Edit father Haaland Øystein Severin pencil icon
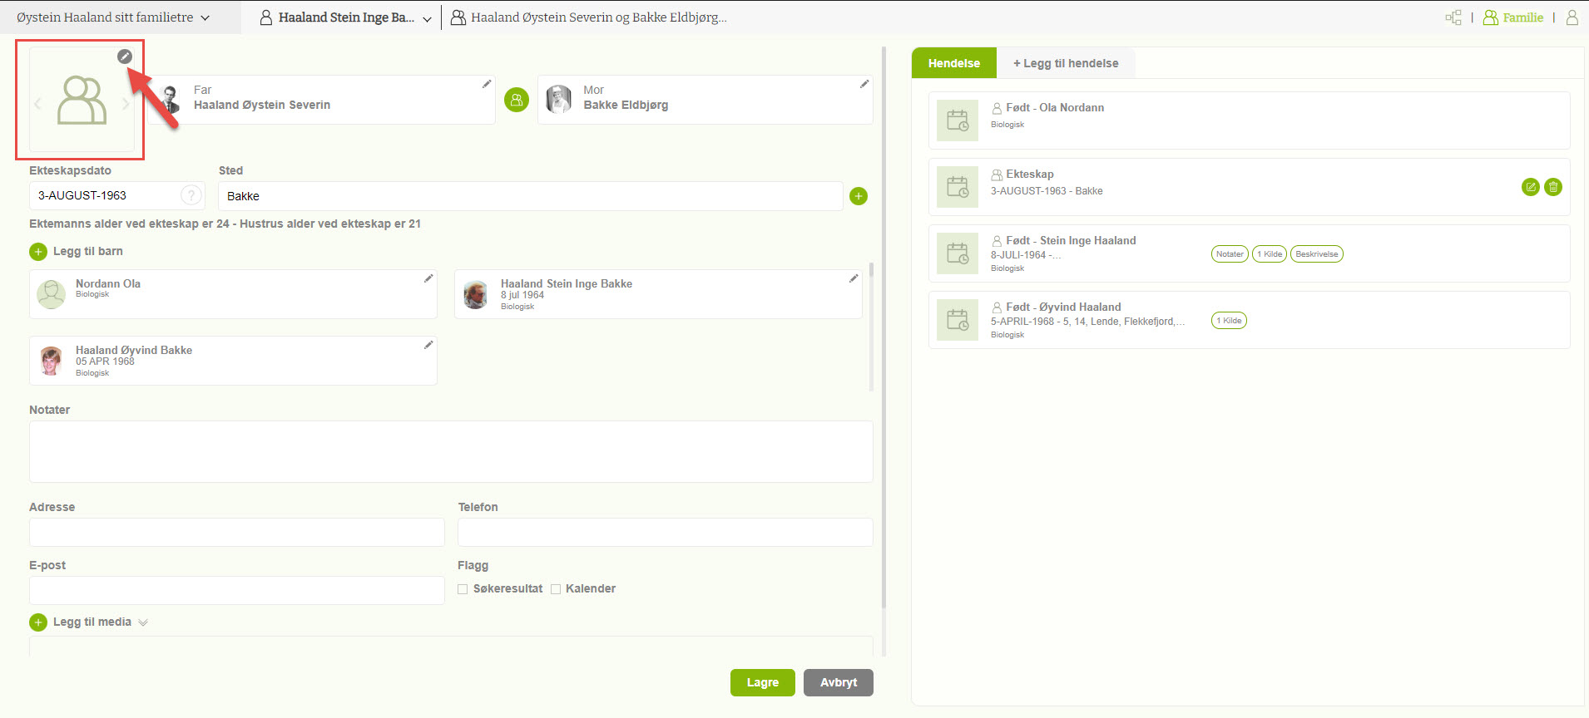Viewport: 1589px width, 718px height. click(487, 84)
